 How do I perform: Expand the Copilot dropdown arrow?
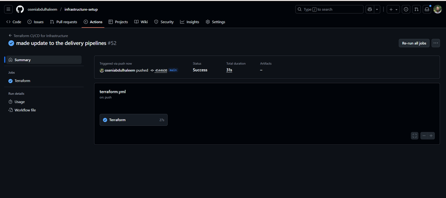coord(377,9)
